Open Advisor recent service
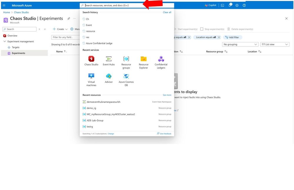Image resolution: width=294 pixels, height=190 pixels. coord(109,78)
